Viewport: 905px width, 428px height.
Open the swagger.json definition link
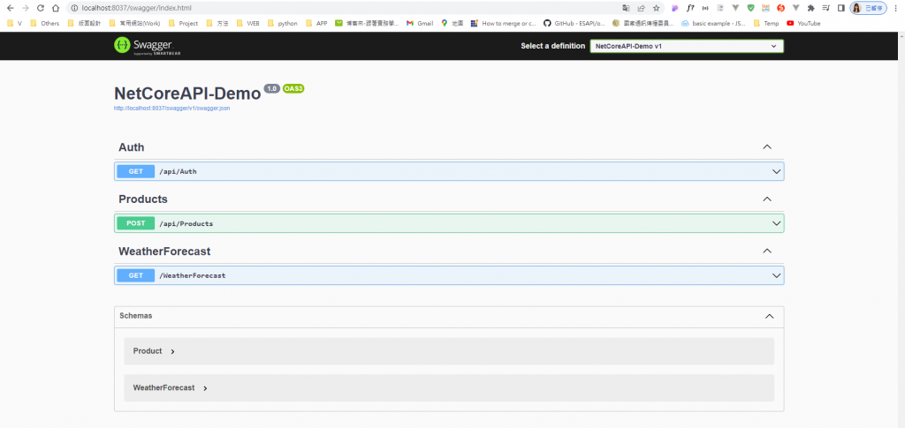pyautogui.click(x=172, y=108)
